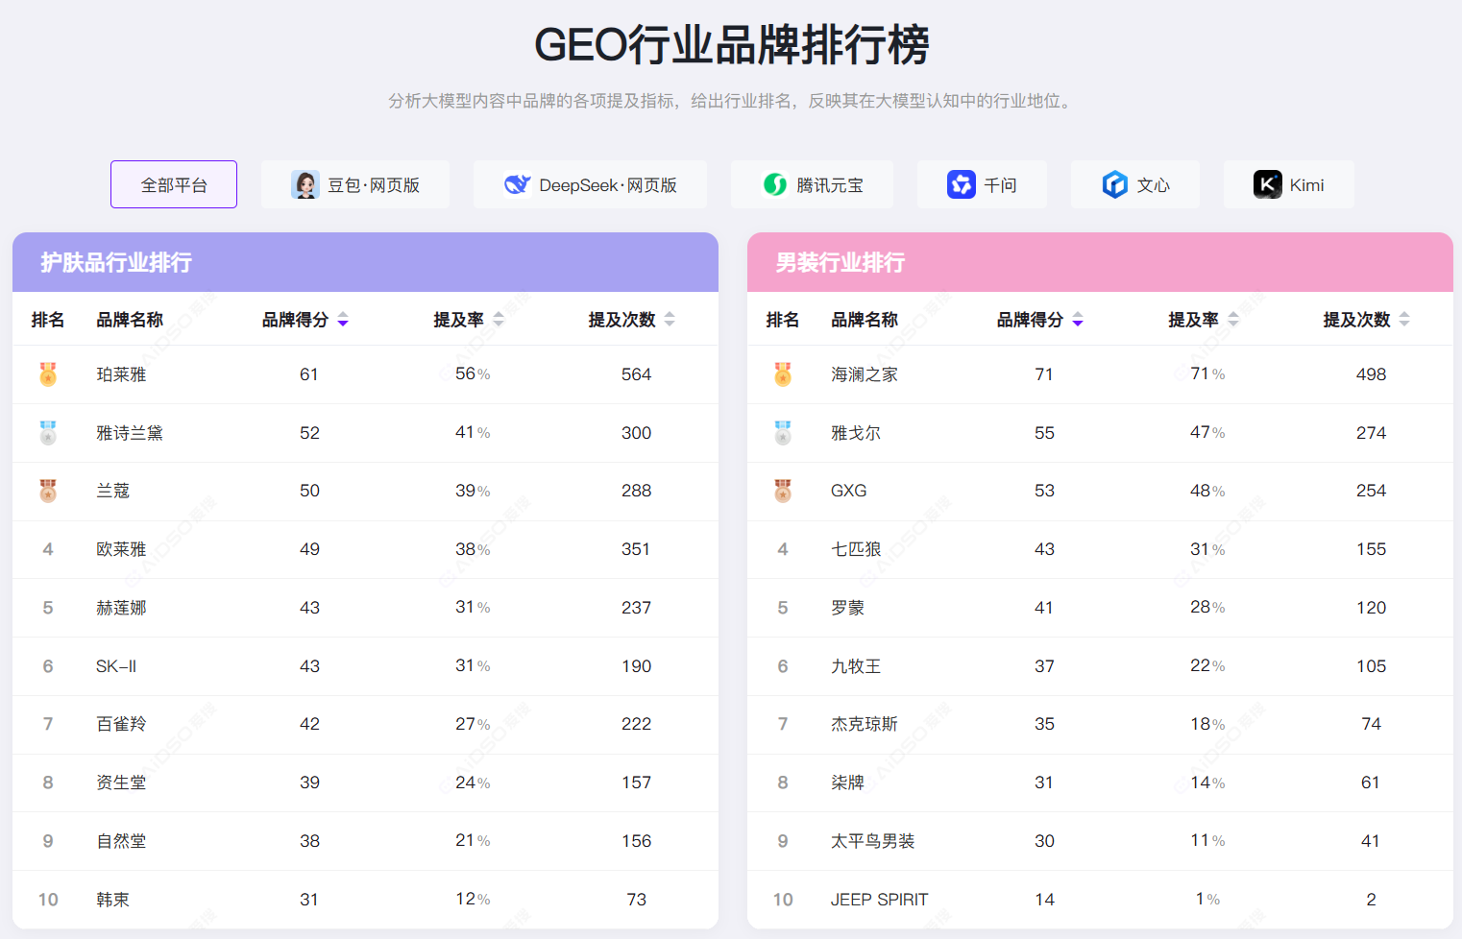Click gold medal icon beside 珀莱雅
The height and width of the screenshot is (939, 1462).
pyautogui.click(x=48, y=374)
